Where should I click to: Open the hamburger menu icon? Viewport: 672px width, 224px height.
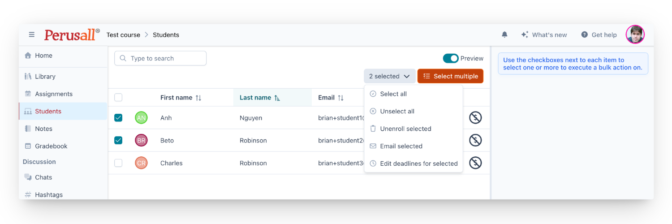point(32,34)
